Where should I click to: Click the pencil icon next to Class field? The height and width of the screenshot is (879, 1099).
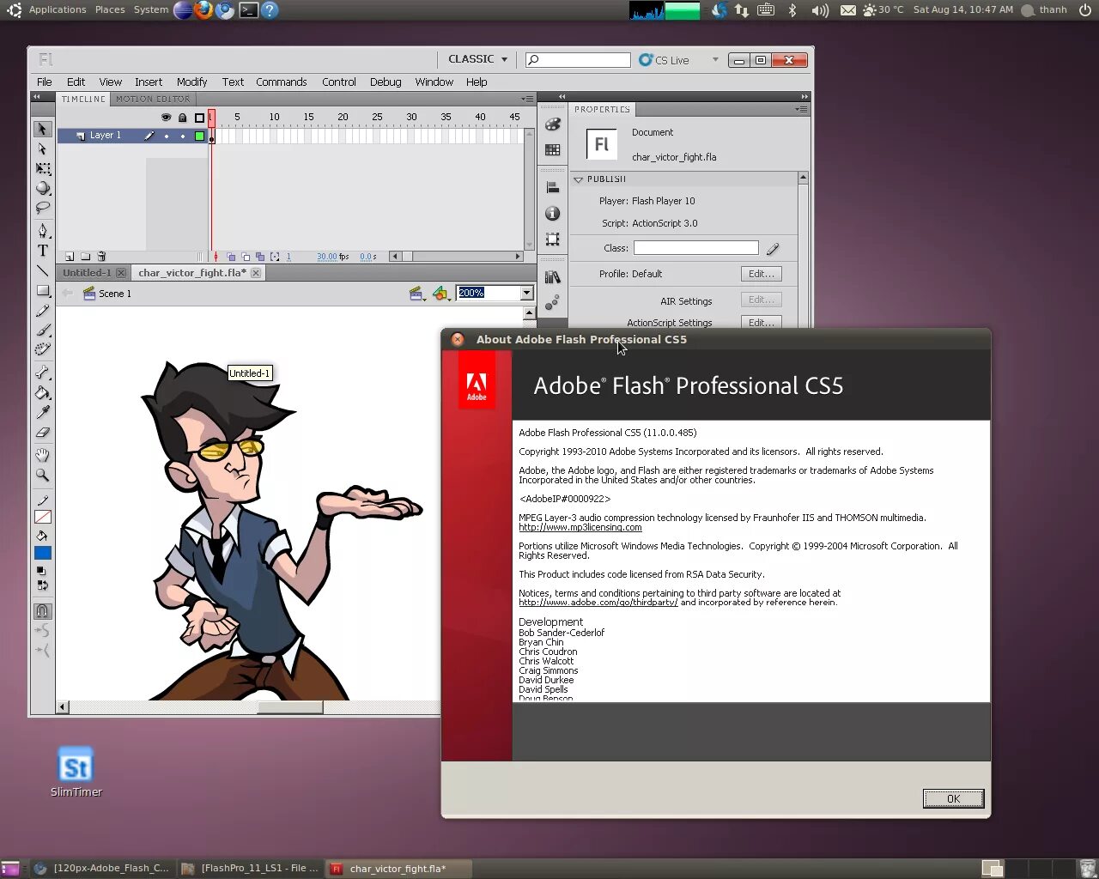(x=773, y=249)
